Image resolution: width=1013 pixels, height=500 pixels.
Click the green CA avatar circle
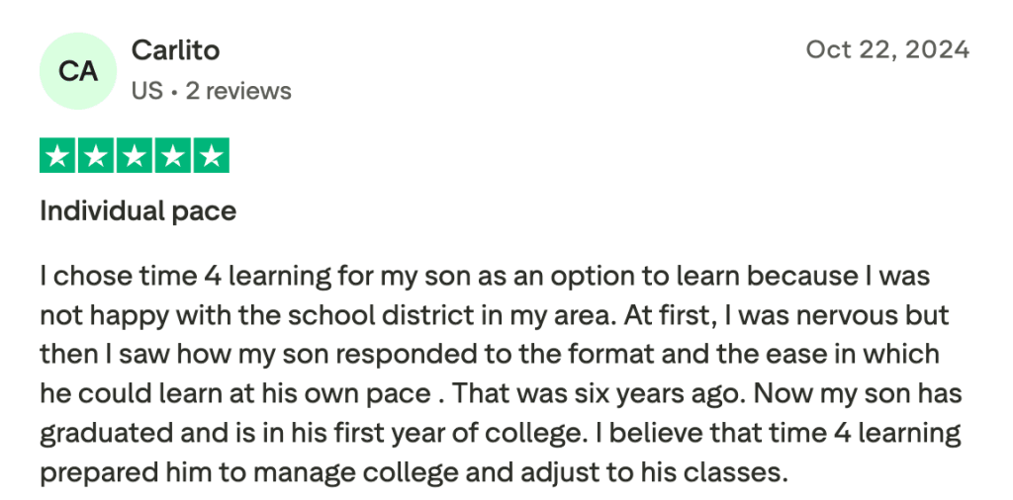point(78,71)
